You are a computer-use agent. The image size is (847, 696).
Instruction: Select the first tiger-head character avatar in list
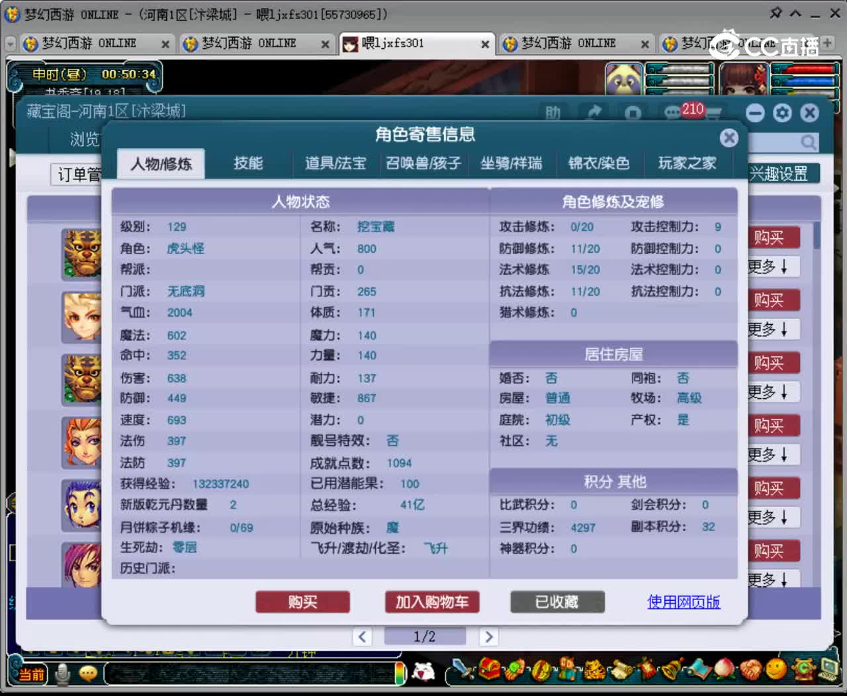click(81, 253)
